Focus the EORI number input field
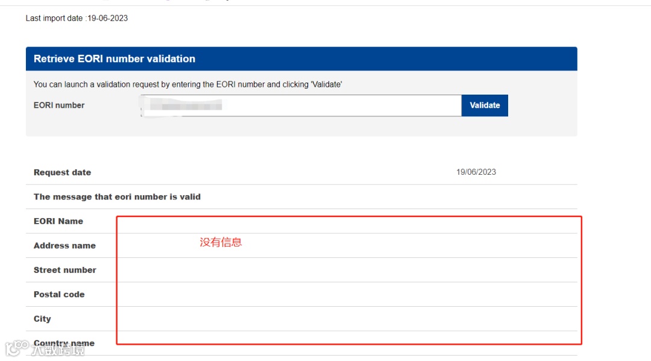 click(x=301, y=105)
